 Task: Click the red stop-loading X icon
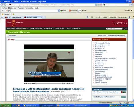(101, 5)
